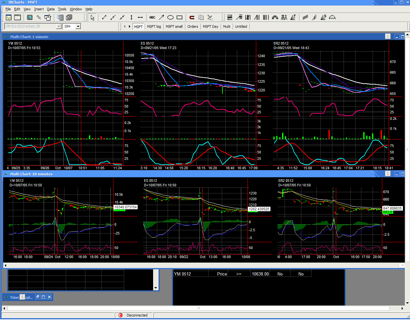
Task: Open the YM fut 0512 symbol dropdown
Action: tap(59, 26)
